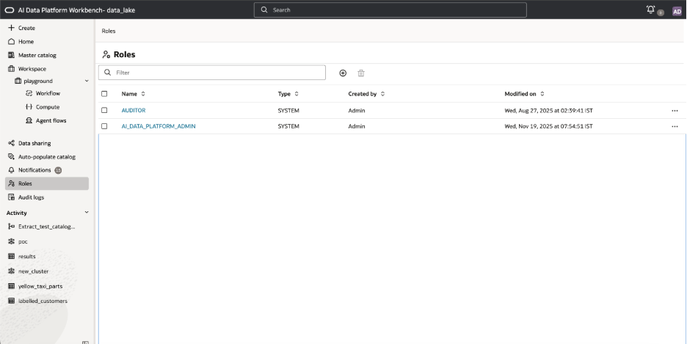Open the notifications bell icon
The image size is (687, 344).
tap(650, 10)
